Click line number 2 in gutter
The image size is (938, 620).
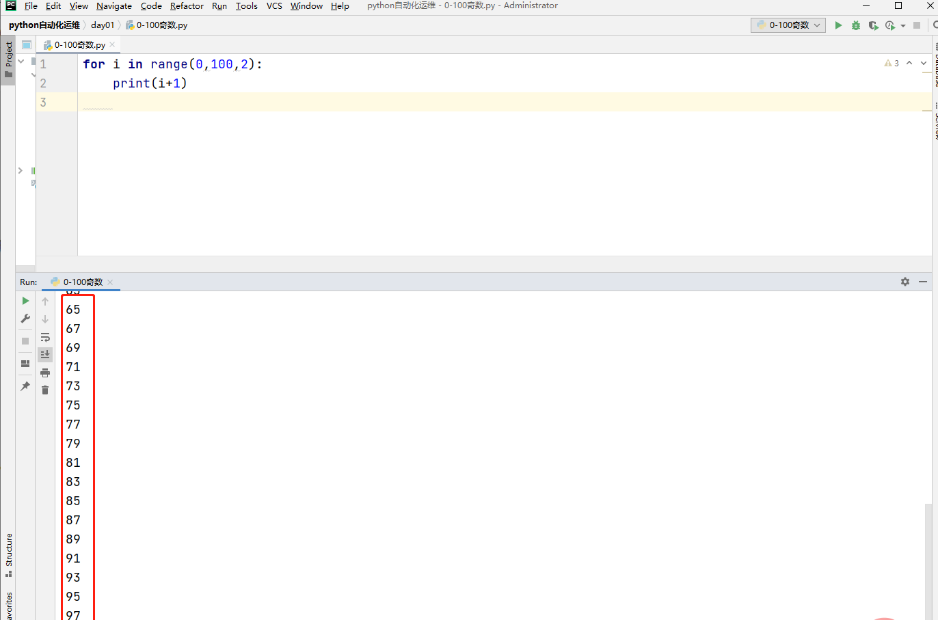tap(43, 83)
